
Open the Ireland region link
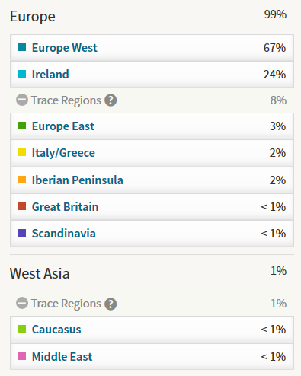click(50, 75)
